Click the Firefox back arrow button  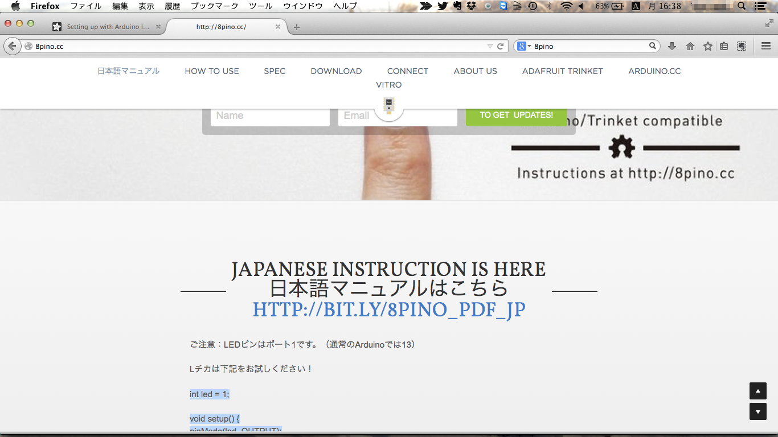(x=12, y=46)
